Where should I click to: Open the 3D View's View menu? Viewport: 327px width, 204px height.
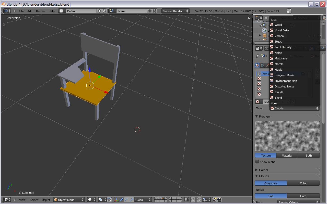point(22,200)
